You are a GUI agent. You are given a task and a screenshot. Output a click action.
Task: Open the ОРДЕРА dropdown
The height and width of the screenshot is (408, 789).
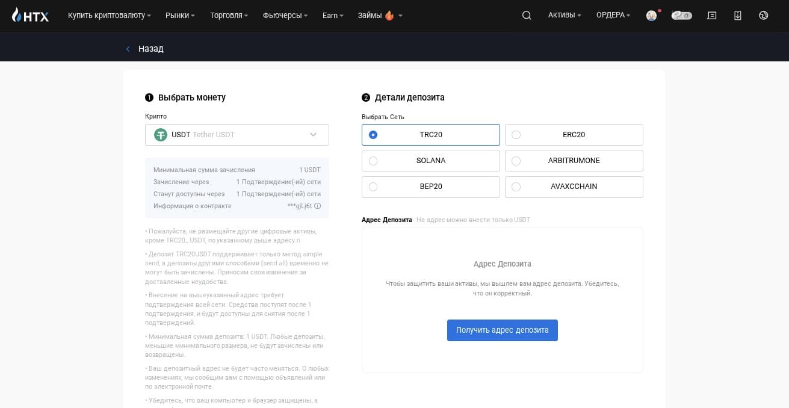[x=613, y=16]
